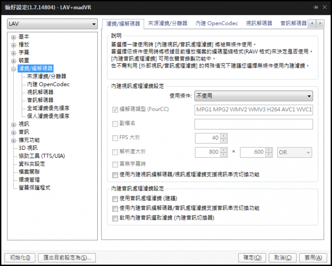
Task: Toggle the 解析度大於 checkbox
Action: [x=115, y=152]
